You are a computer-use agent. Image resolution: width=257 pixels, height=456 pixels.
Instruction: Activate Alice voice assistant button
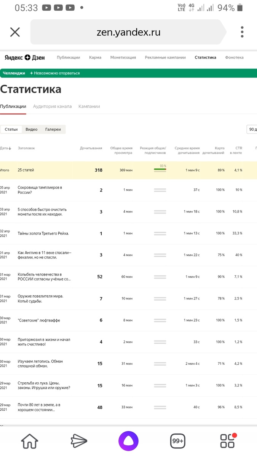click(128, 441)
